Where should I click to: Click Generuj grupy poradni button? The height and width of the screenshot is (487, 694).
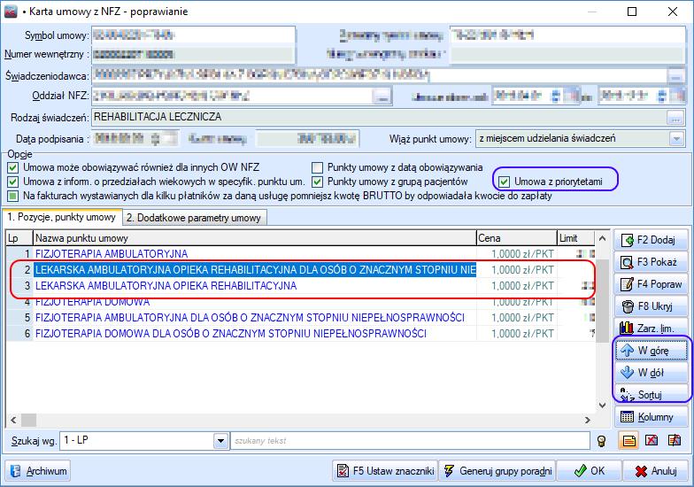pos(497,471)
